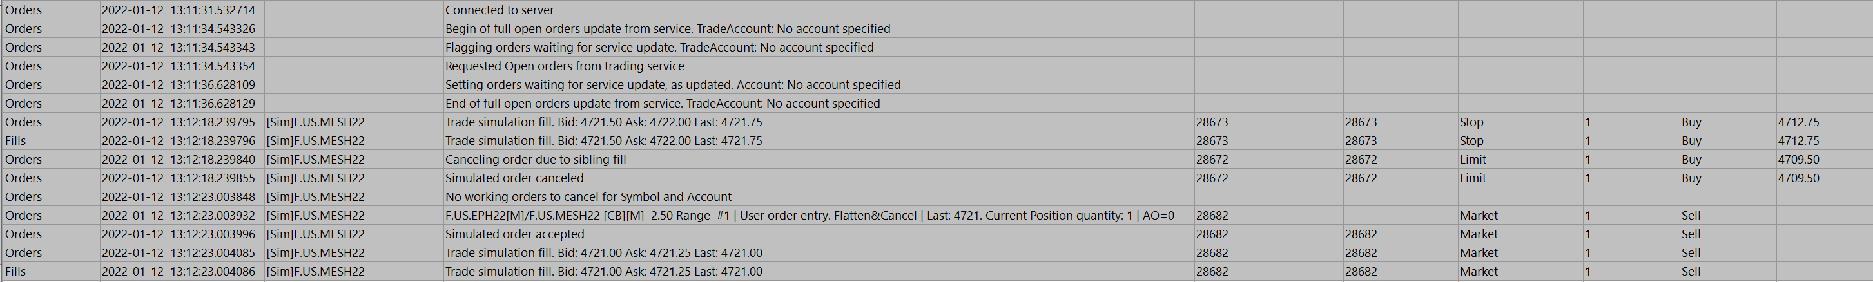Click "Limit" order type in "Canceling order" row
Screen dimensions: 1873x282
click(1472, 159)
